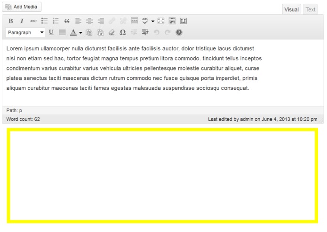Click the strikethrough icon

(32, 21)
